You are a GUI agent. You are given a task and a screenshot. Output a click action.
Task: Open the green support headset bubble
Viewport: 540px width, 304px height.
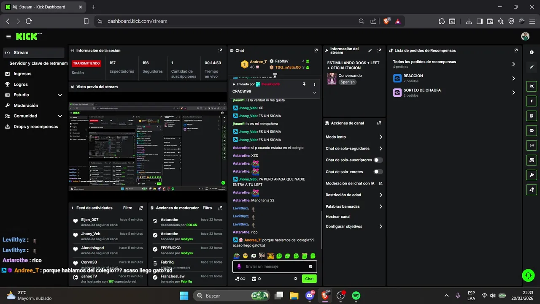click(x=528, y=276)
